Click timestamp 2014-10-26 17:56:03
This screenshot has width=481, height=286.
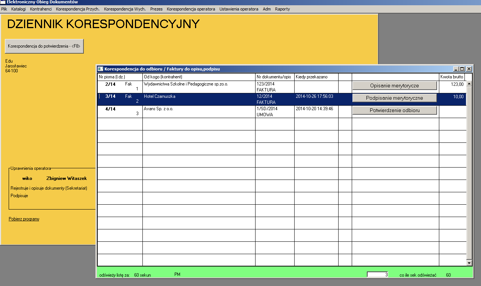[x=315, y=97]
